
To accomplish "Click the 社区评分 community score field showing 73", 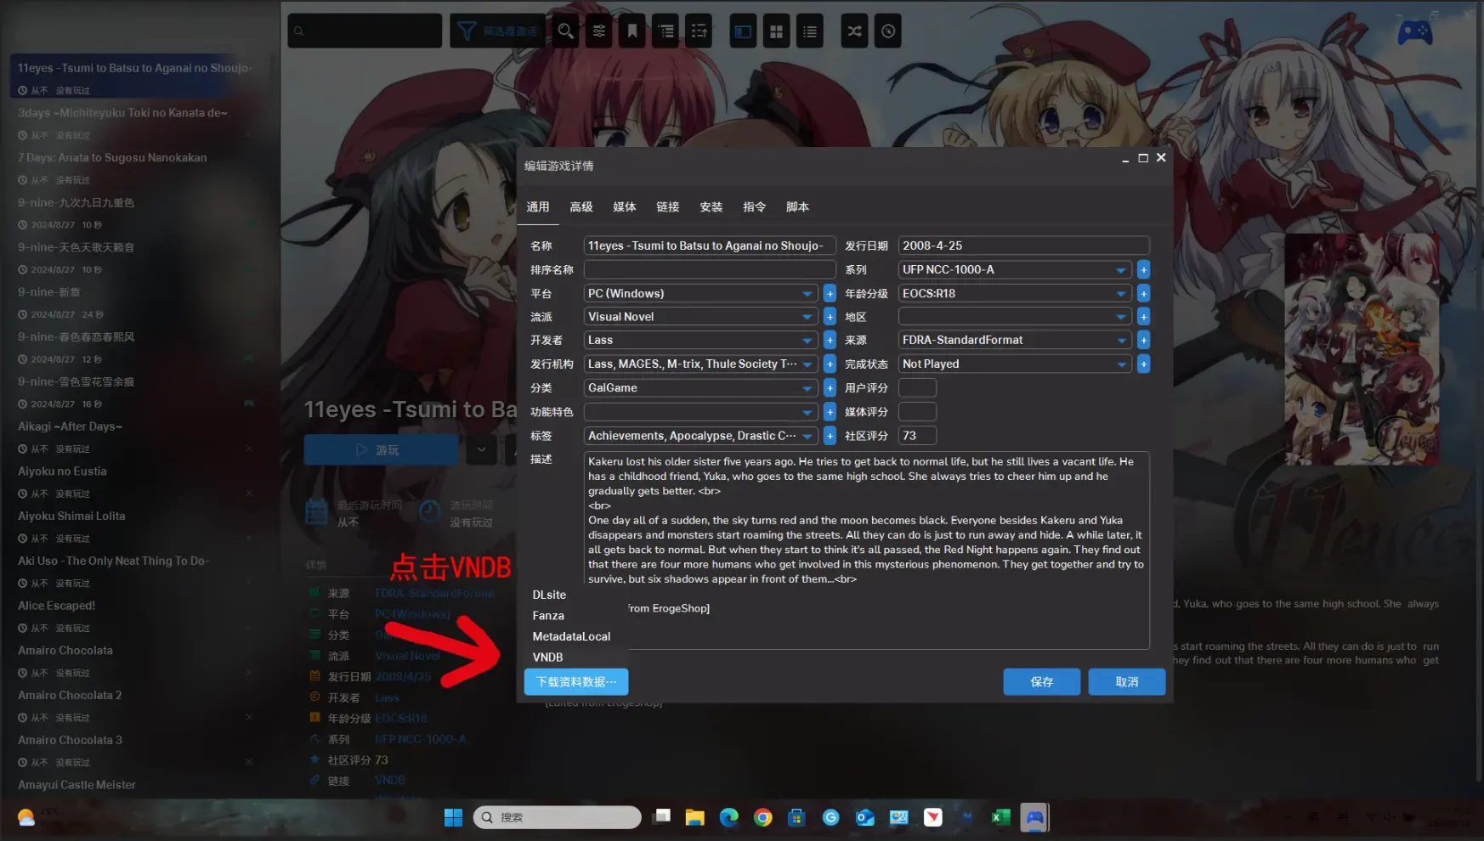I will 918,436.
